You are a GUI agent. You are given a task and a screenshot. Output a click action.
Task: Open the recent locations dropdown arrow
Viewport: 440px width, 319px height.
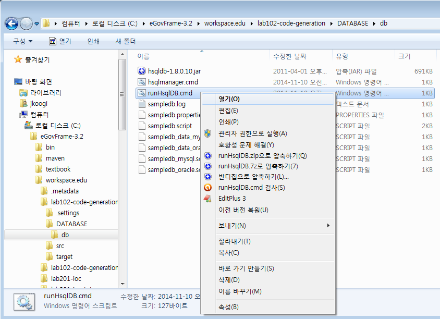tap(36, 24)
